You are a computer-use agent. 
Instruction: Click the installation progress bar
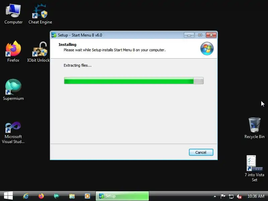134,80
